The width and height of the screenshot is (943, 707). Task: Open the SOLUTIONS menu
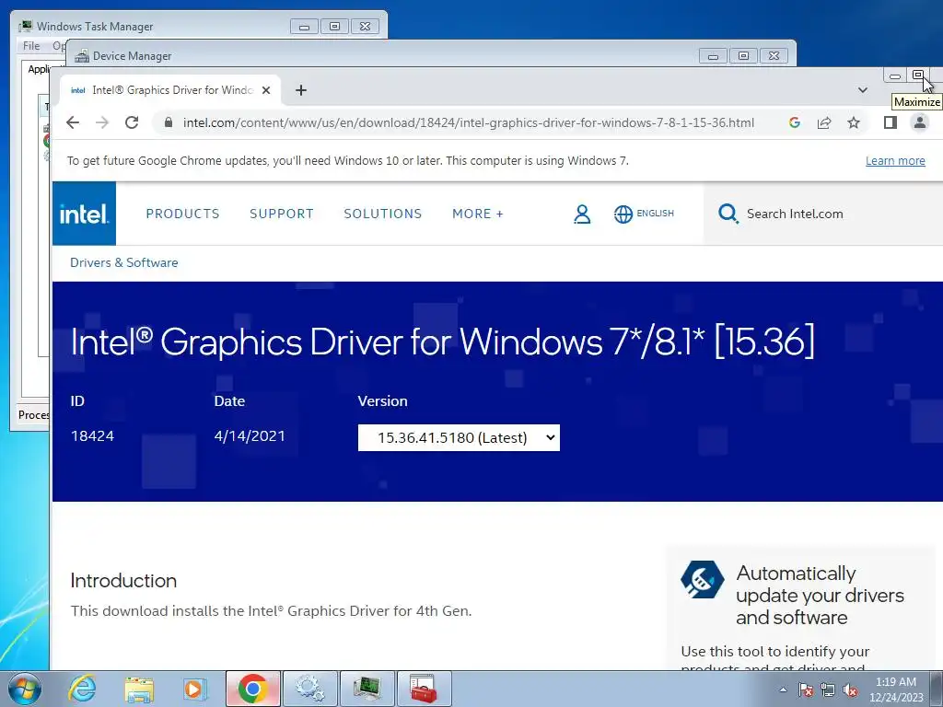(382, 214)
